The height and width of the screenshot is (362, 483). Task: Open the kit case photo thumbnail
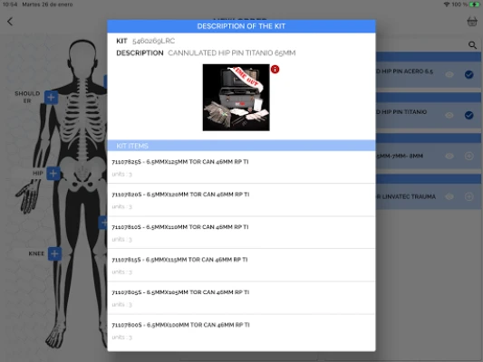236,98
